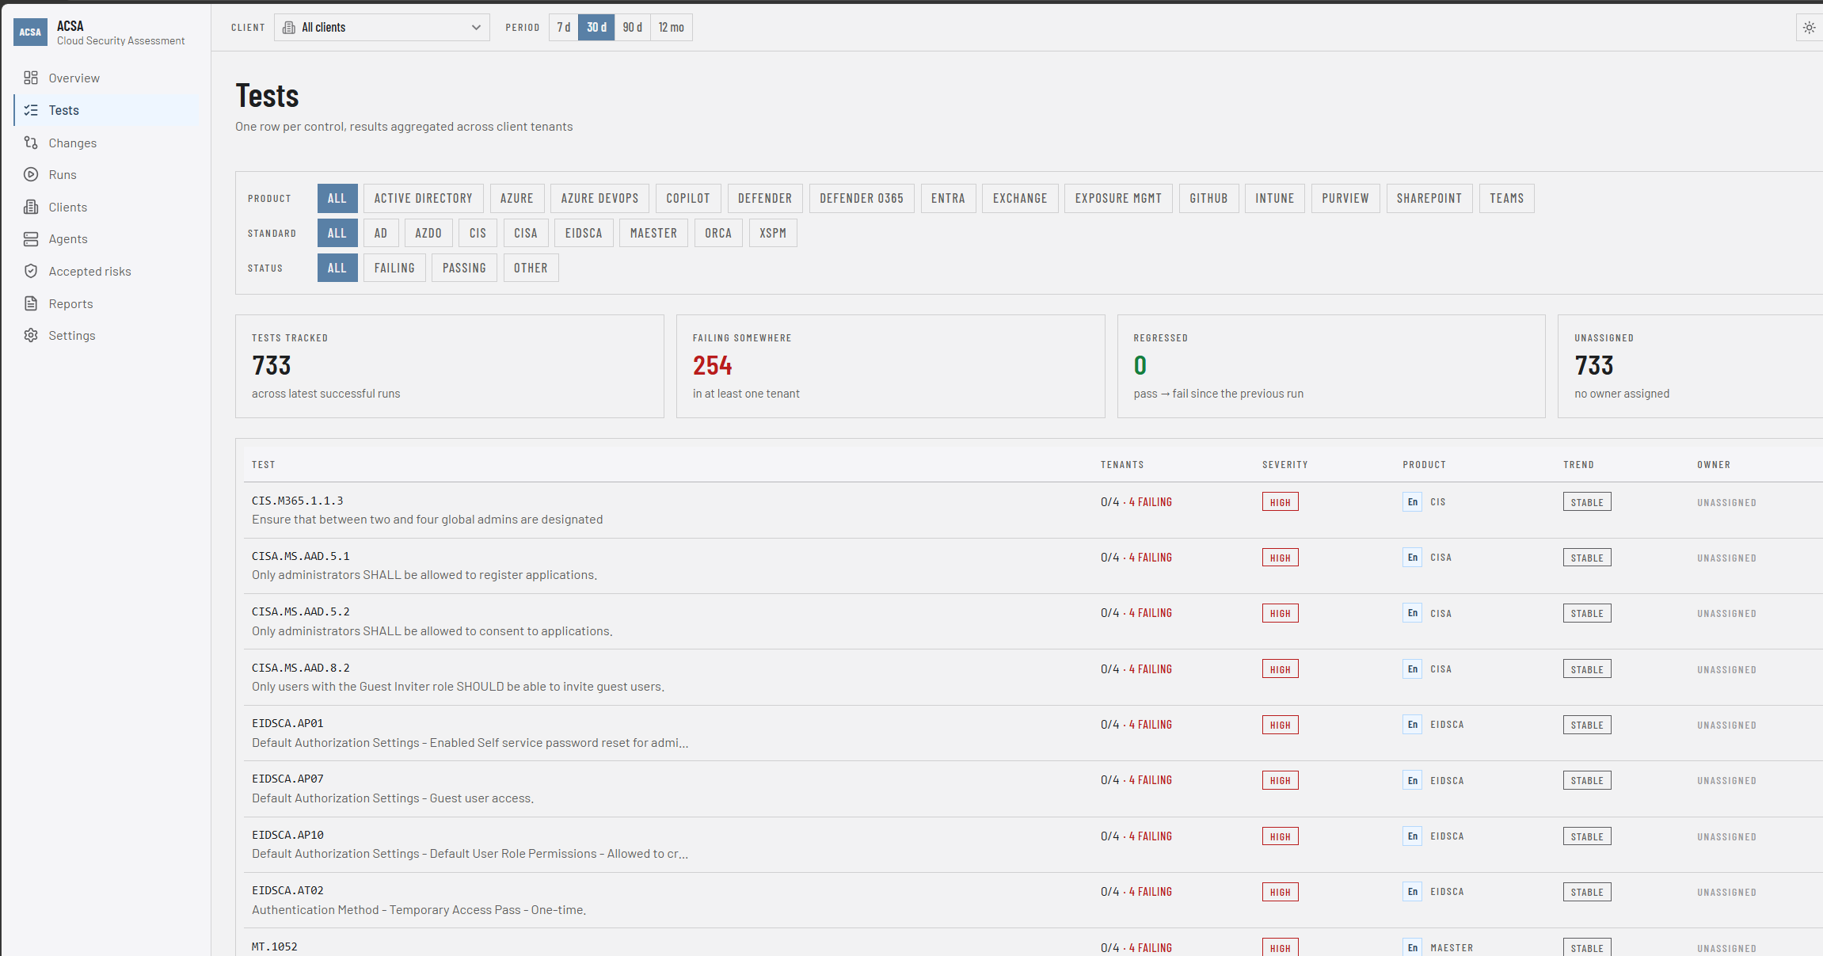Filter product by Purview
The height and width of the screenshot is (956, 1823).
coord(1345,198)
